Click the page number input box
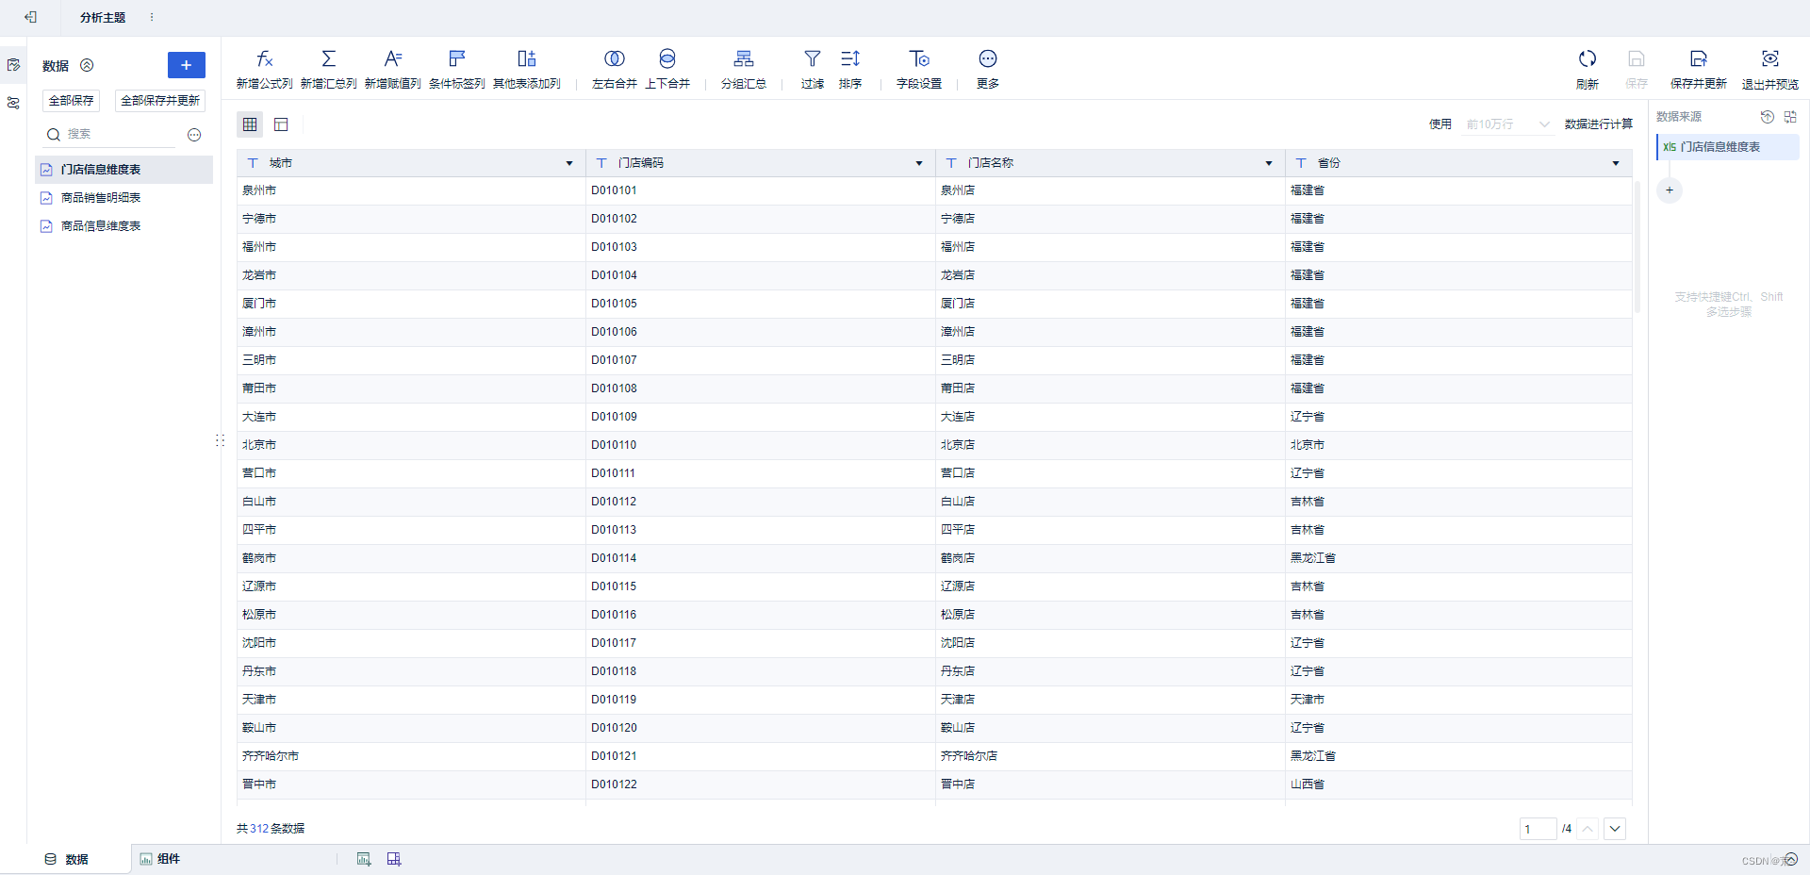The image size is (1810, 875). (x=1538, y=829)
